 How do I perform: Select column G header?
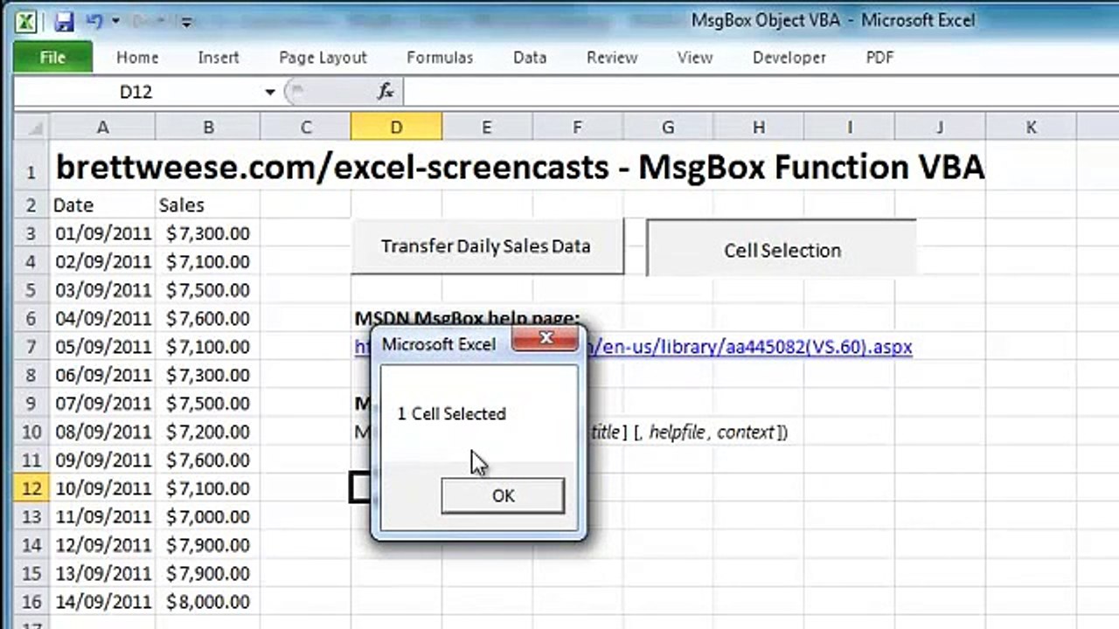668,128
